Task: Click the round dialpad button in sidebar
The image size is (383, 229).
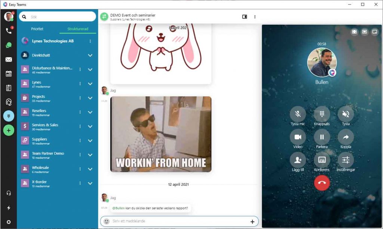Action: click(x=9, y=116)
